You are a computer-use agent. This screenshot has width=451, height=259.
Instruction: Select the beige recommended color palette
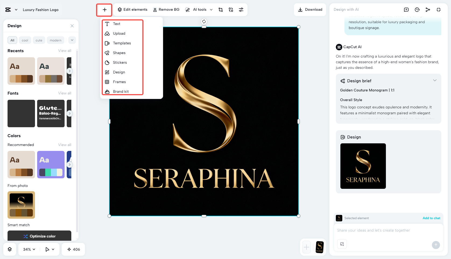(21, 165)
